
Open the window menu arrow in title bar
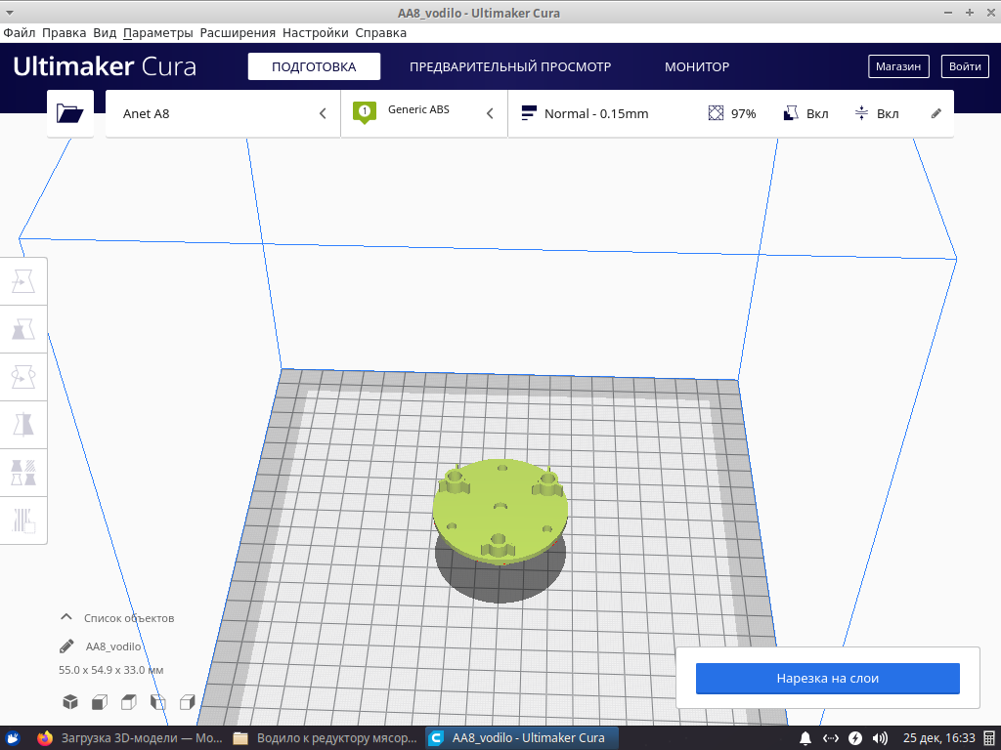point(10,12)
